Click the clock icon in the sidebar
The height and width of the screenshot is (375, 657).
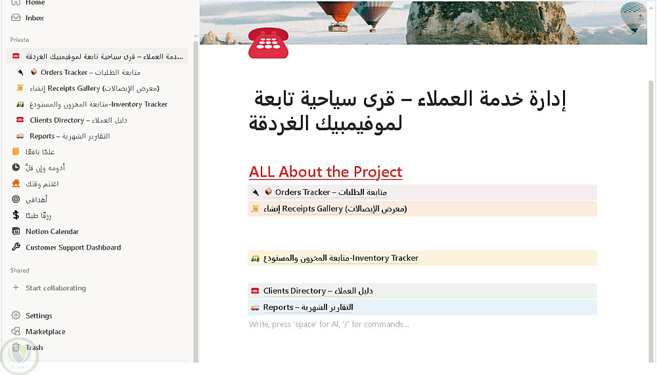click(16, 167)
